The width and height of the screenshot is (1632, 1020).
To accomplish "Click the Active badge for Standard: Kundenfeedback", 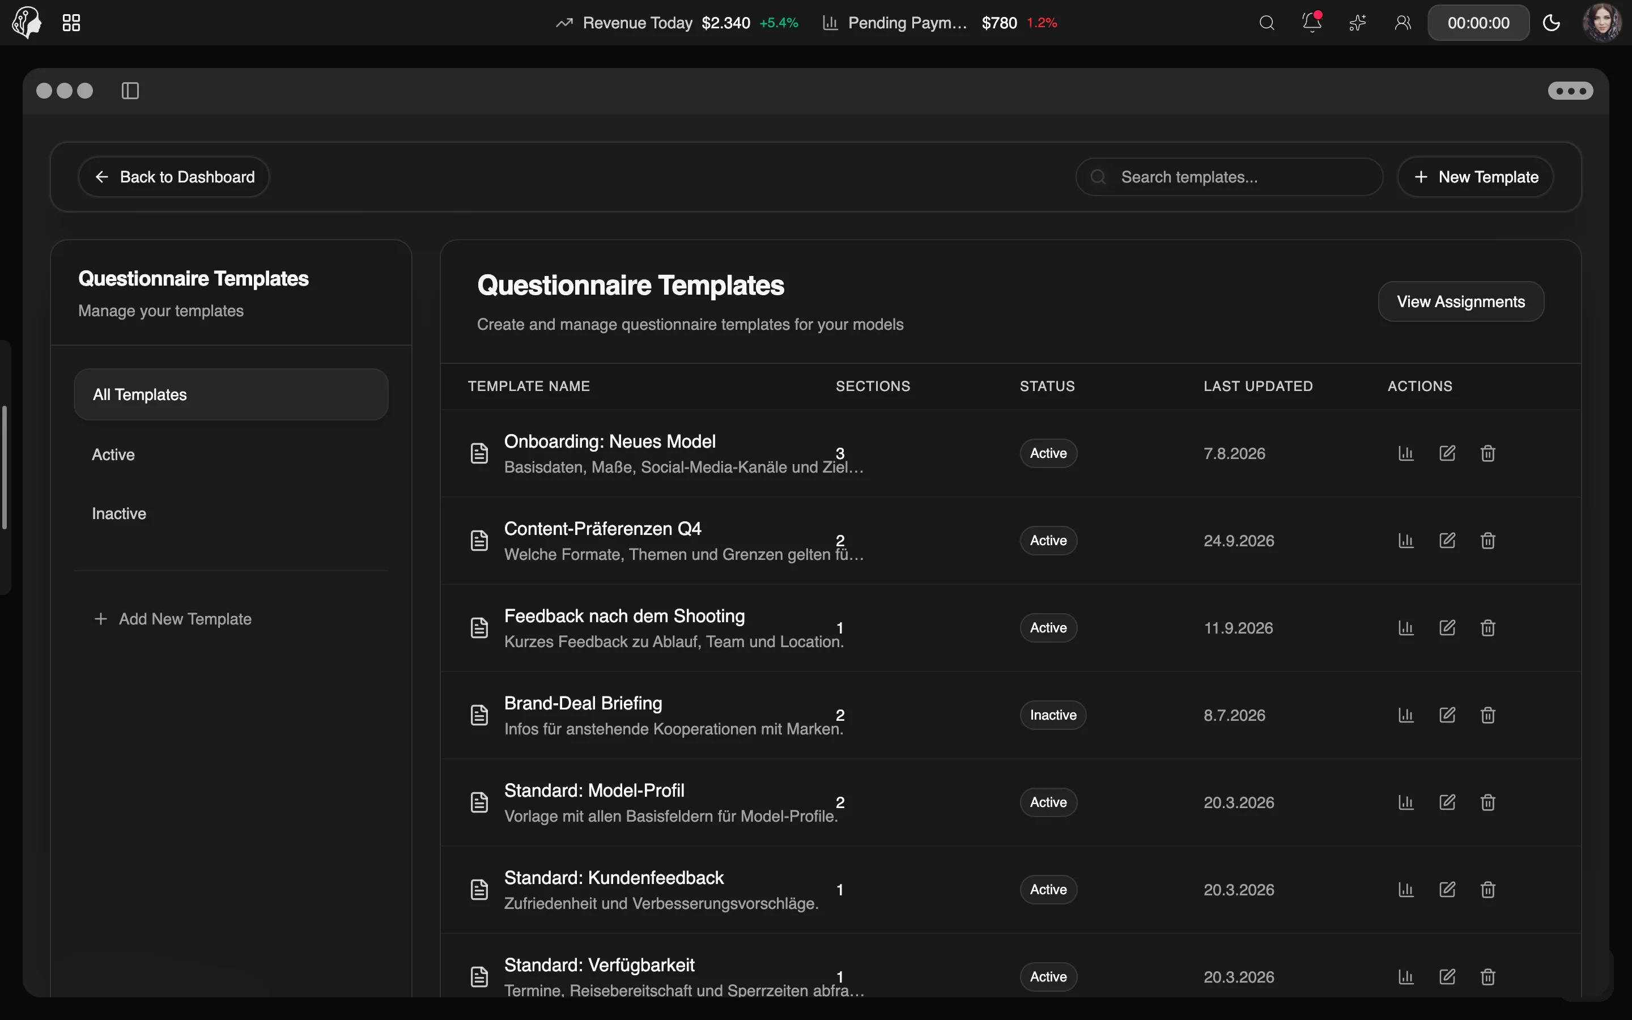I will [x=1048, y=890].
